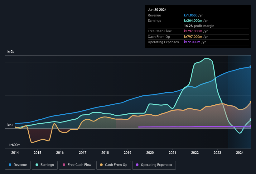Viewport: 256px width, 174px height.
Task: Click the 2019 x-axis label
Action: coord(128,153)
